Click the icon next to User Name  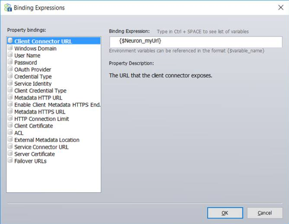point(10,55)
